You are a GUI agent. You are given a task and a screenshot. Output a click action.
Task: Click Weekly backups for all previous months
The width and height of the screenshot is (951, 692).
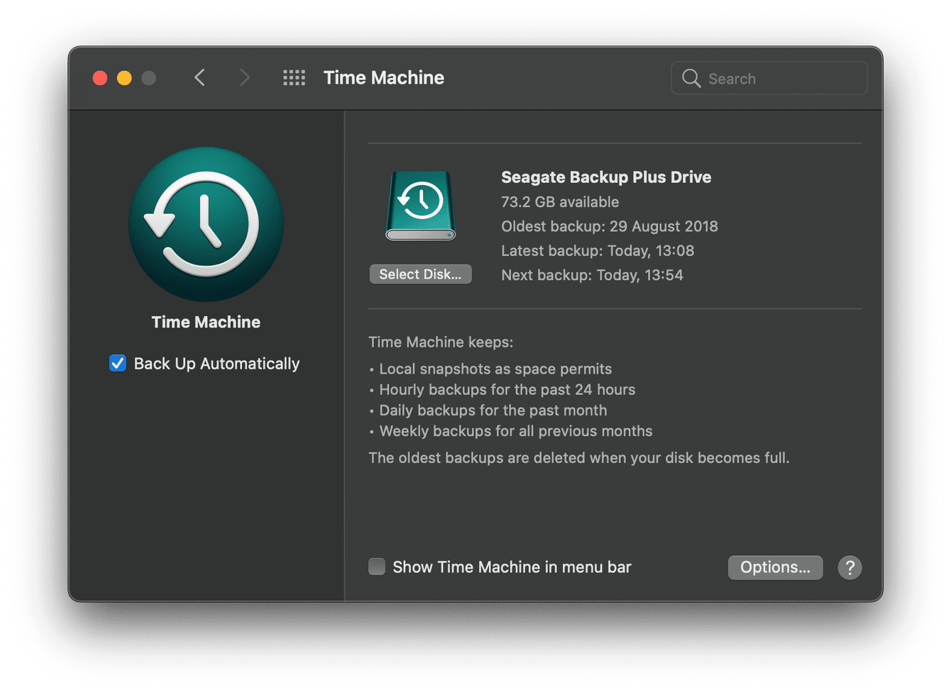point(516,431)
